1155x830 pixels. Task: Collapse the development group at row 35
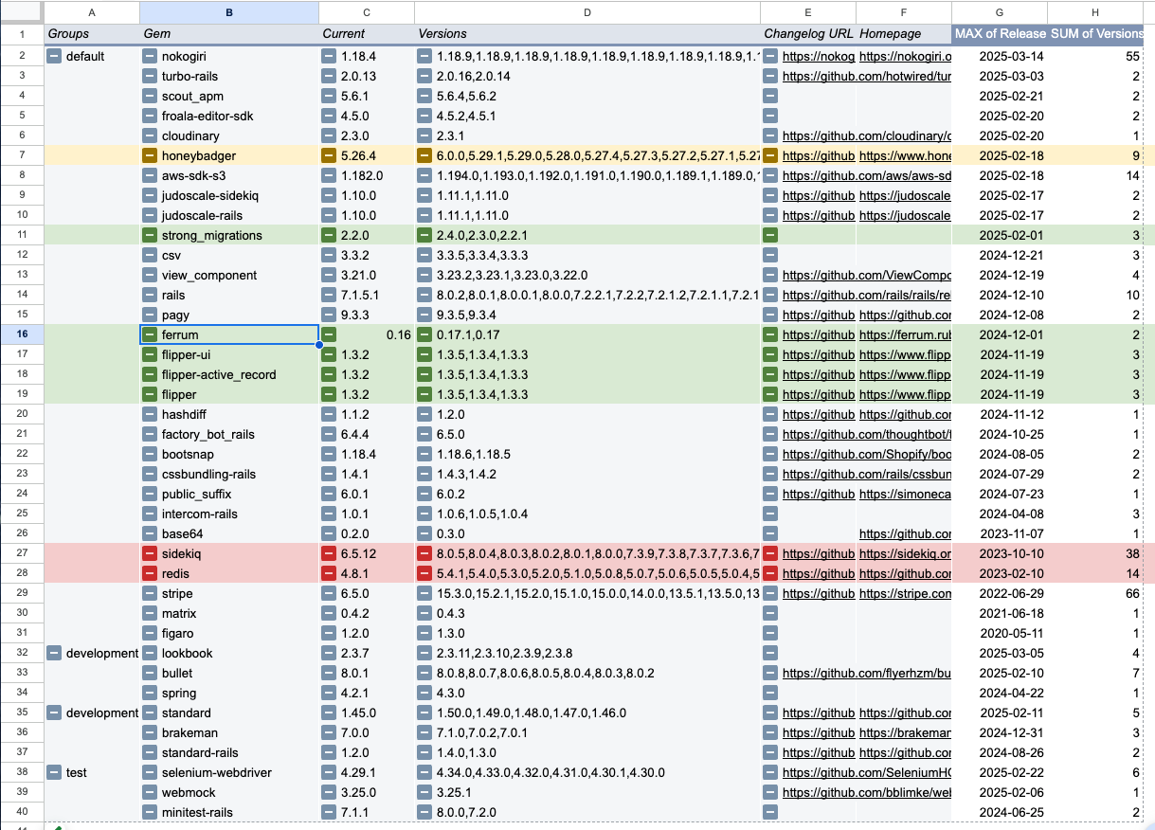[54, 713]
